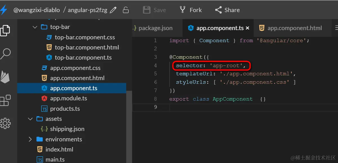Click Angular icon beside top-bar.component.ts
Screen dimensions: 338x163
point(49,58)
